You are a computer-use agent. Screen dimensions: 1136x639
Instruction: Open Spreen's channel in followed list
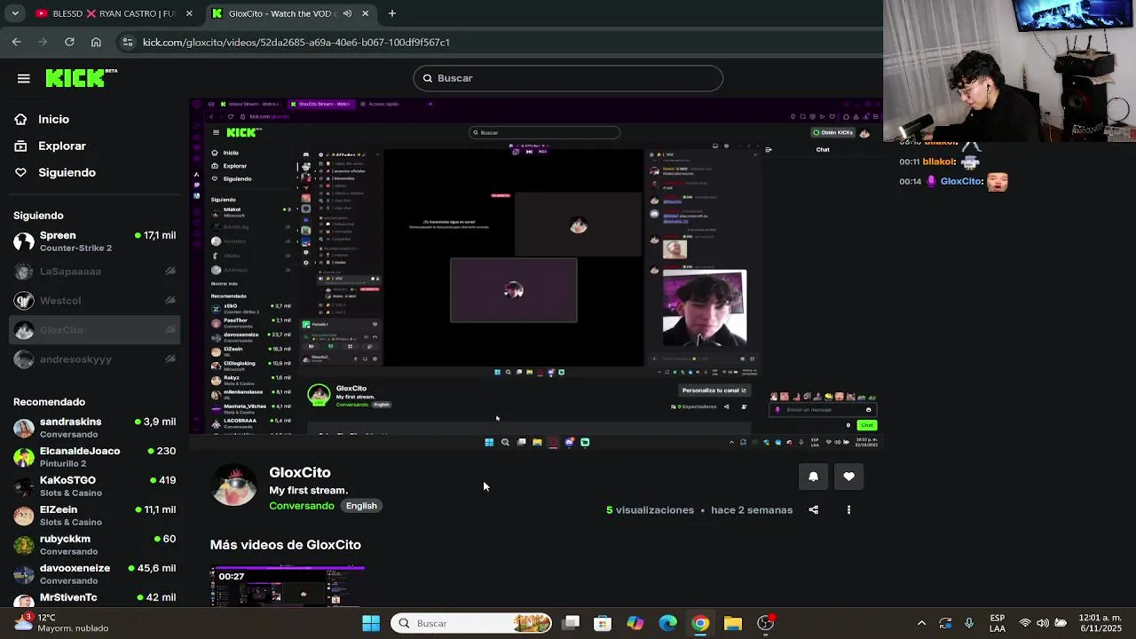[x=95, y=241]
